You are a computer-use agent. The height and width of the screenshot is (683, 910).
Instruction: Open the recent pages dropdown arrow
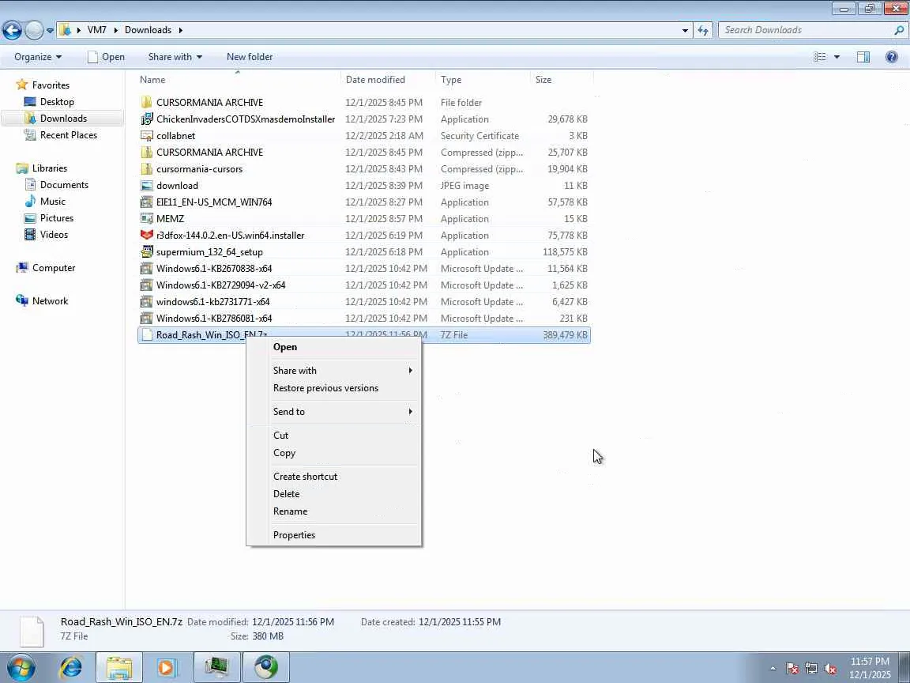[50, 30]
